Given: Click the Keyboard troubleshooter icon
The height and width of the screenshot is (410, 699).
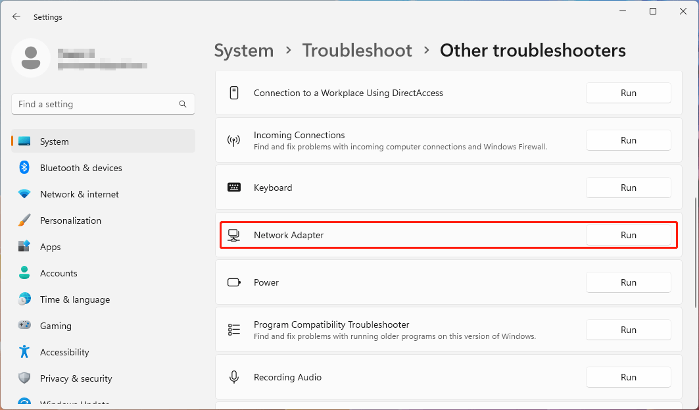Looking at the screenshot, I should pos(234,188).
